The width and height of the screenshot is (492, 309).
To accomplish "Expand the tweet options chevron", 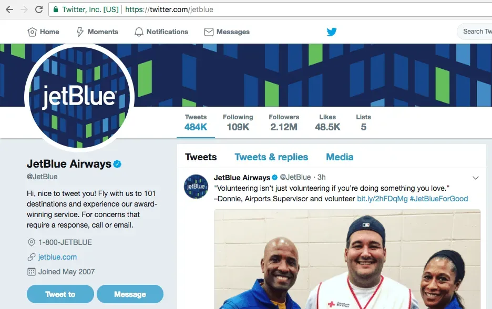I will pos(476,178).
